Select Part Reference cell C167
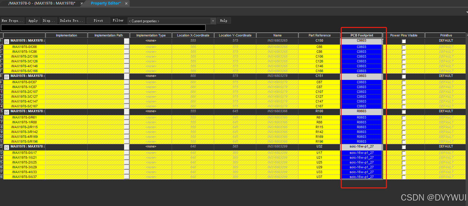This screenshot has height=206, width=468. 320,106
